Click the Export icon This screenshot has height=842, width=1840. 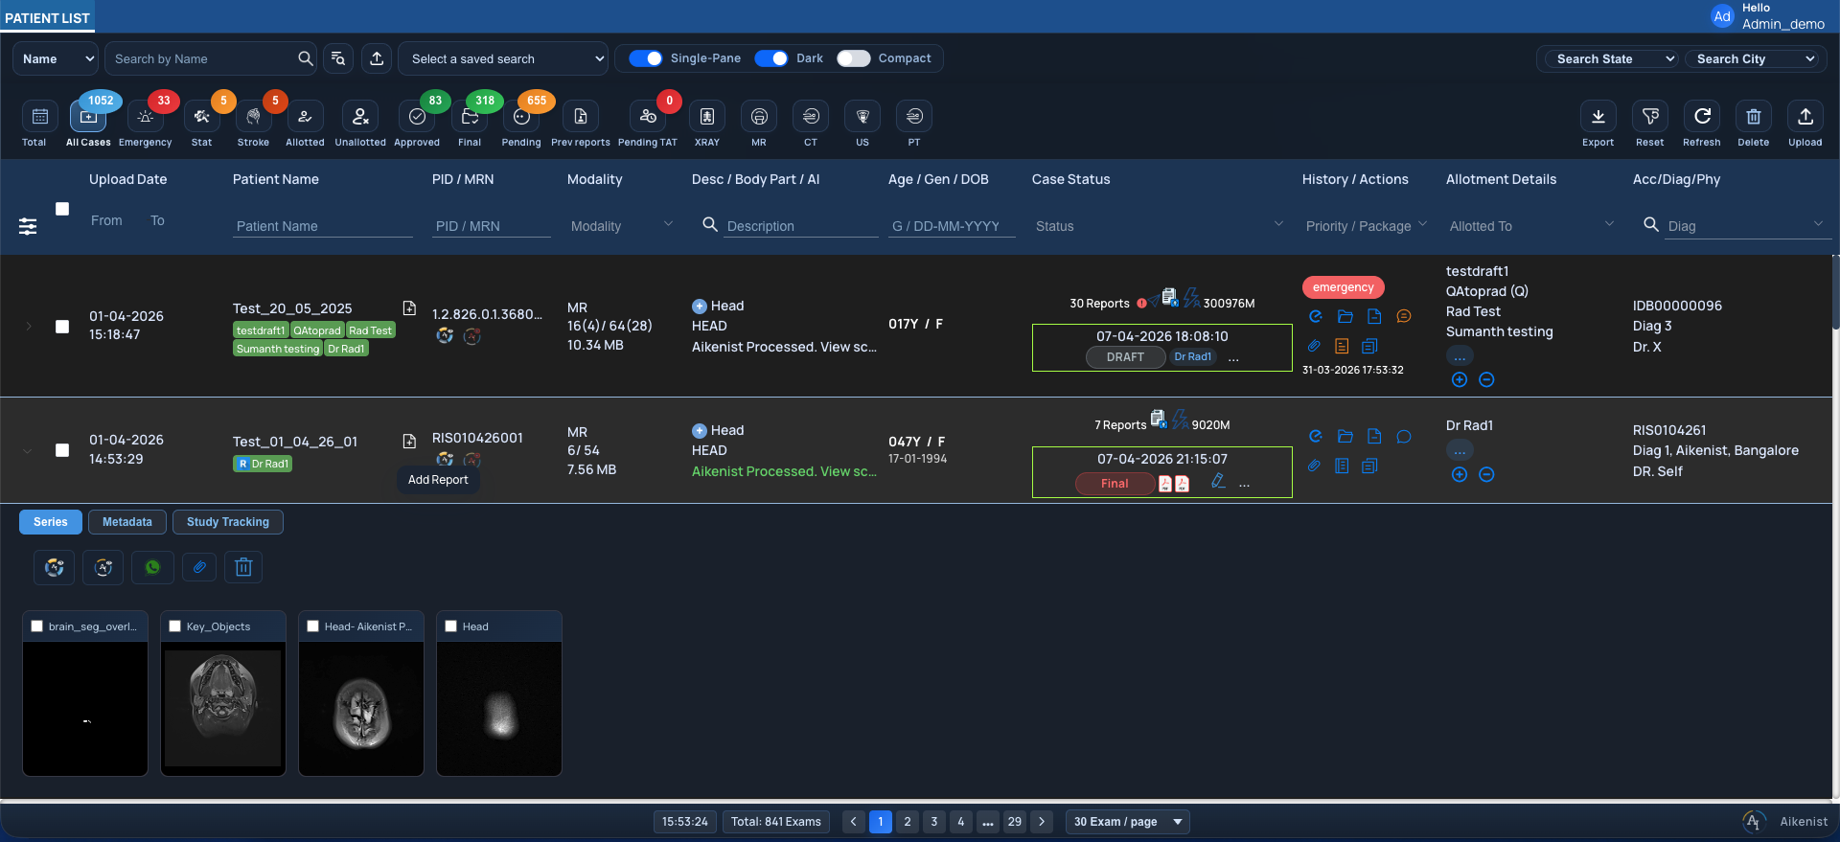1598,117
